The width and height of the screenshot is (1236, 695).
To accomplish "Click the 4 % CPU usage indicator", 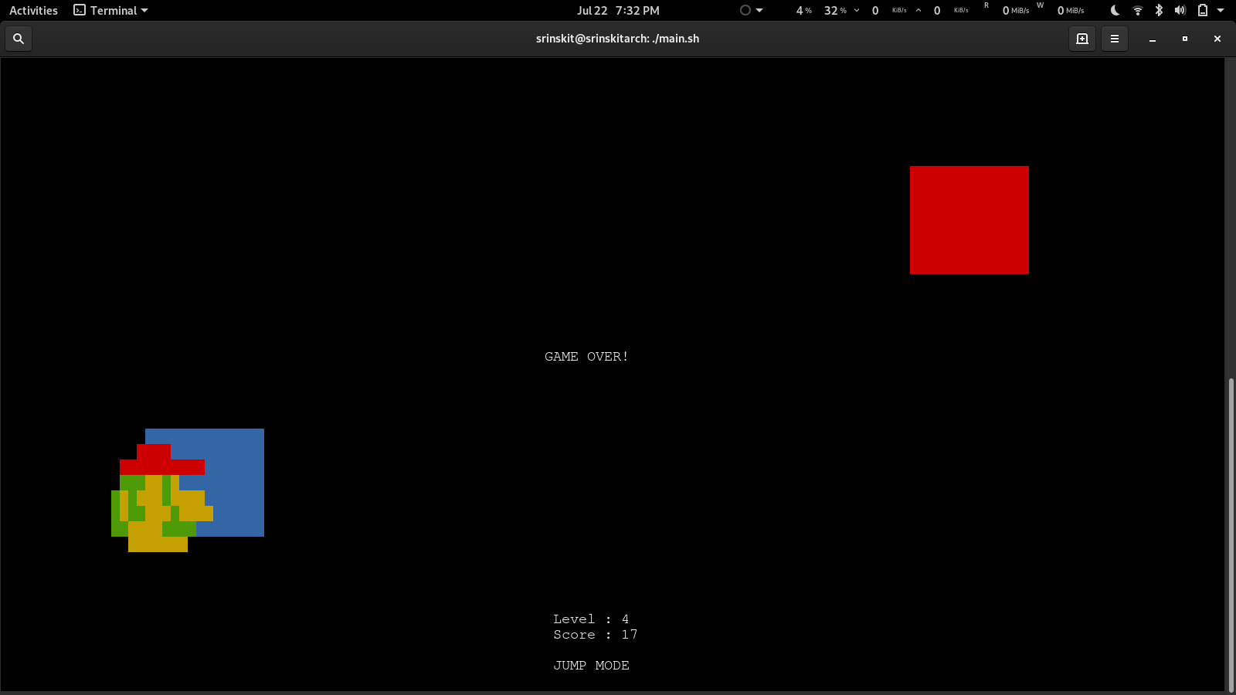I will (803, 10).
